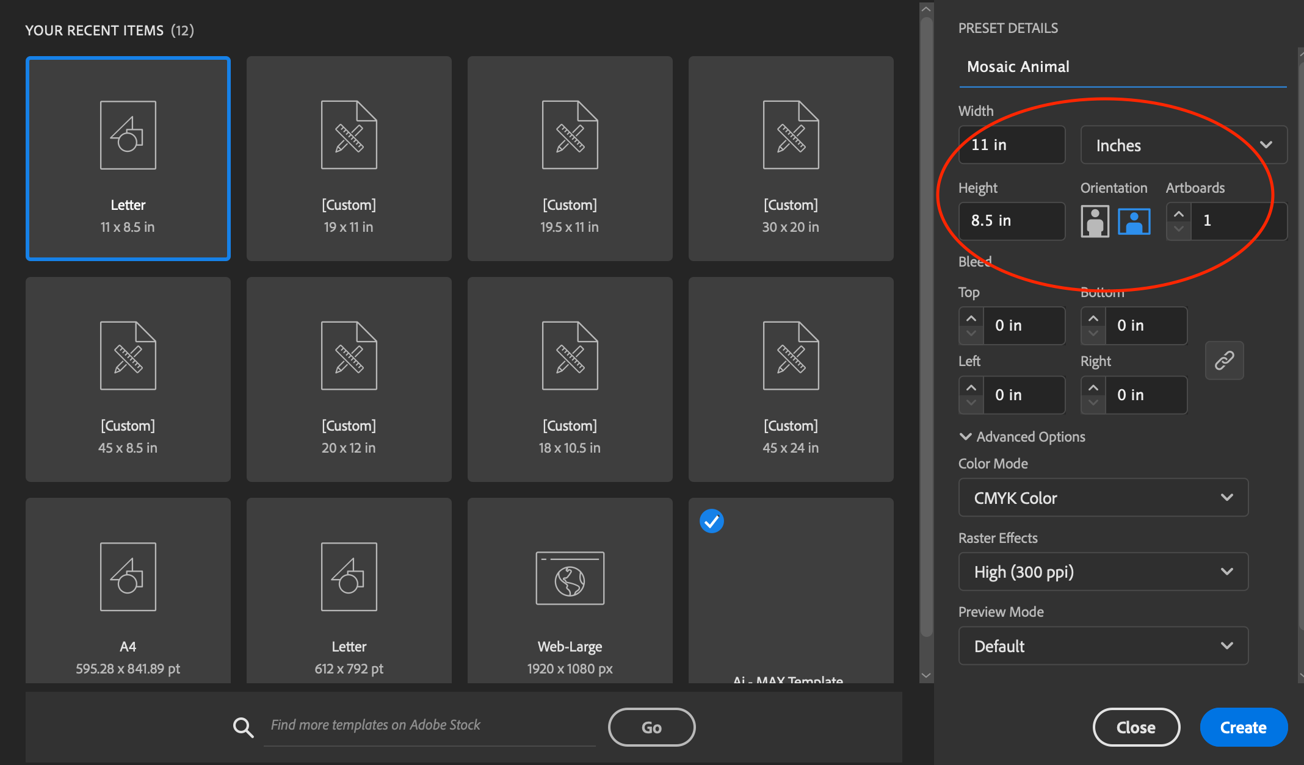Viewport: 1304px width, 765px height.
Task: Click the recent items vertical scrollbar
Action: pyautogui.click(x=926, y=329)
